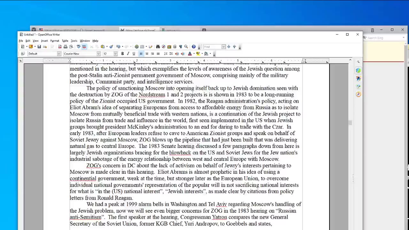Click Find Next down arrow
This screenshot has height=230, width=409.
[229, 47]
